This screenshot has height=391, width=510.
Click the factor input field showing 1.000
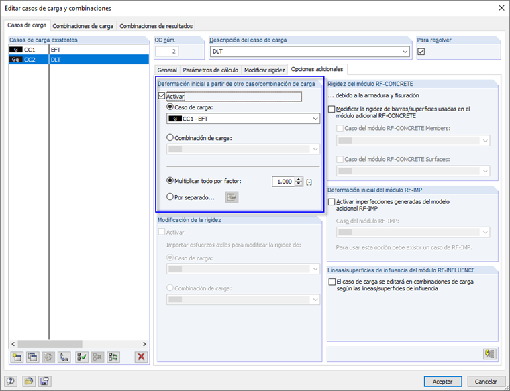[x=283, y=181]
